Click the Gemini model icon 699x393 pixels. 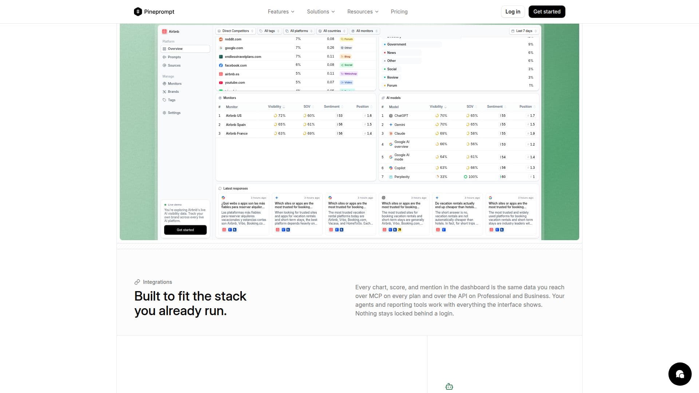[391, 125]
